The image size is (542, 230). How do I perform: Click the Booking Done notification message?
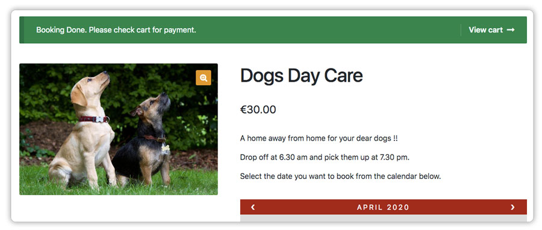click(116, 30)
